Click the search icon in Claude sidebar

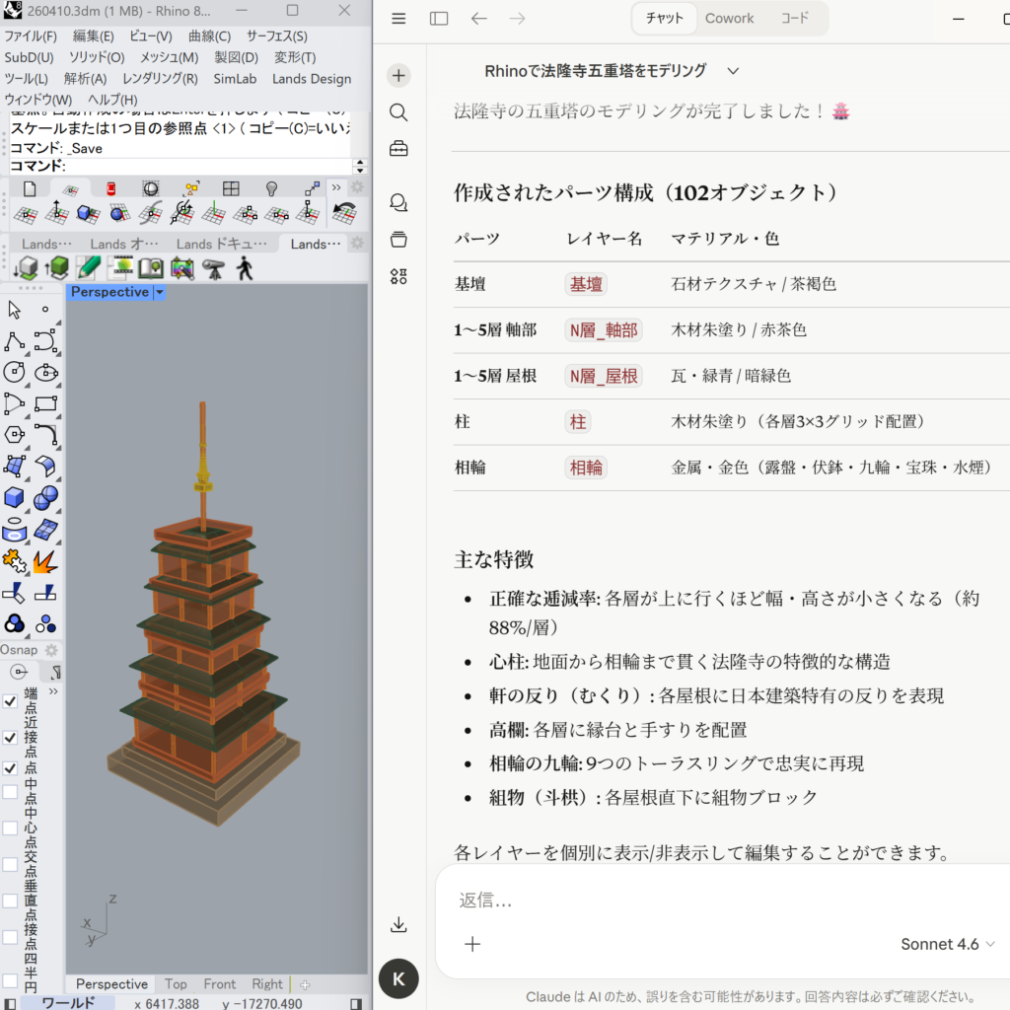coord(398,112)
